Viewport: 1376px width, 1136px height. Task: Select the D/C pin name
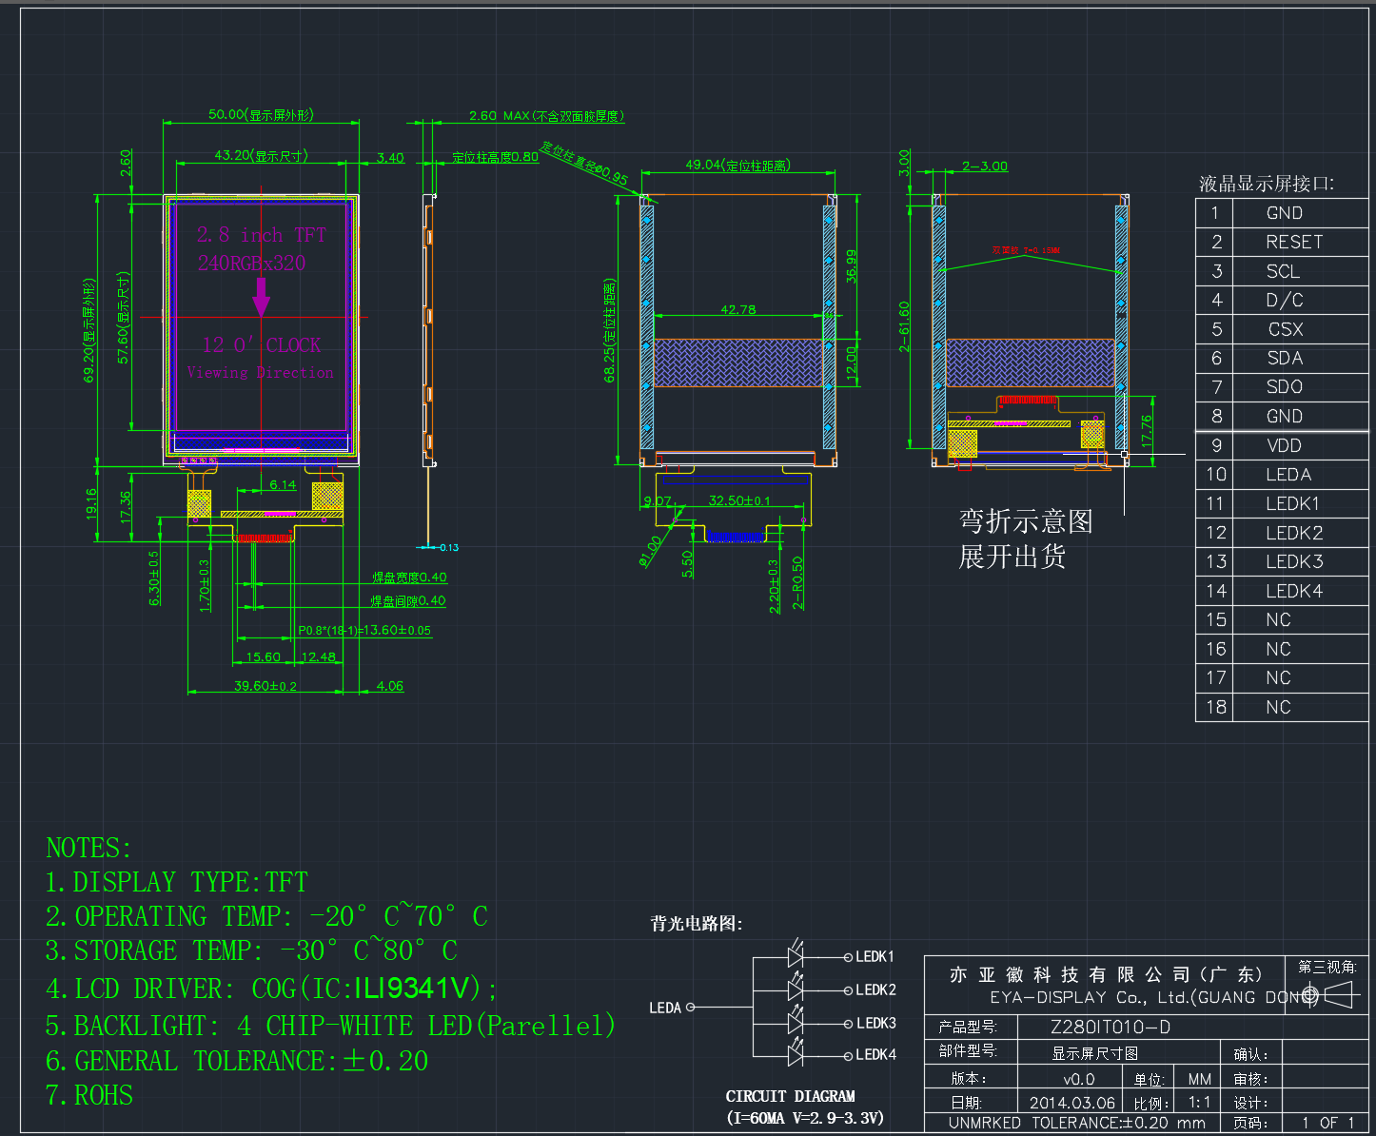click(1285, 301)
